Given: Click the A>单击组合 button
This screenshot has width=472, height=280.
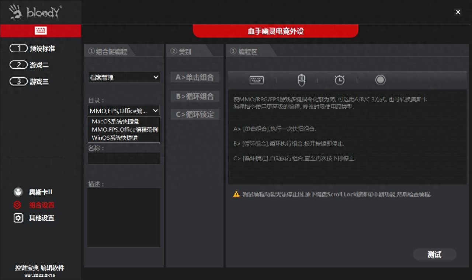Looking at the screenshot, I should [195, 77].
